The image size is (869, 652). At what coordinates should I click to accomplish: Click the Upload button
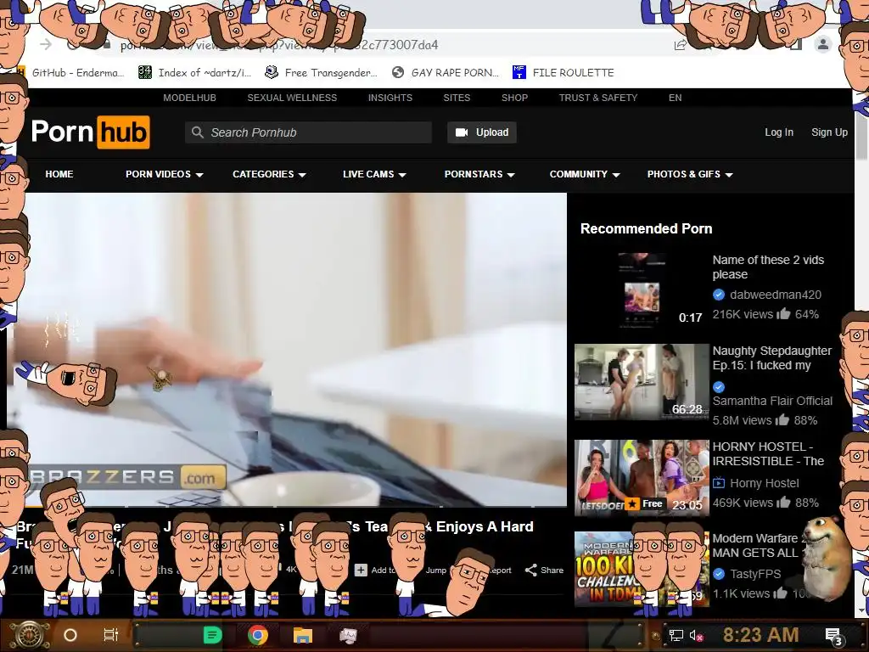tap(482, 132)
